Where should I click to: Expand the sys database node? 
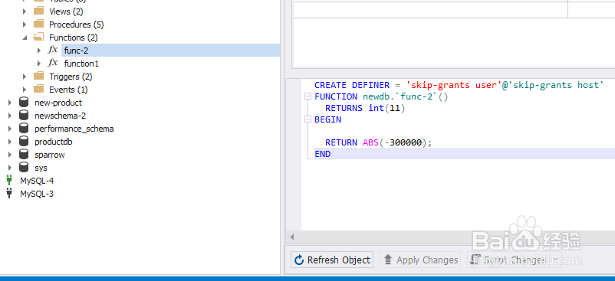pos(10,168)
